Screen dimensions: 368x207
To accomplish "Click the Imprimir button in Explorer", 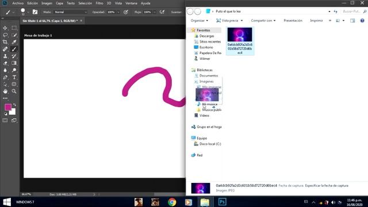I will point(316,21).
